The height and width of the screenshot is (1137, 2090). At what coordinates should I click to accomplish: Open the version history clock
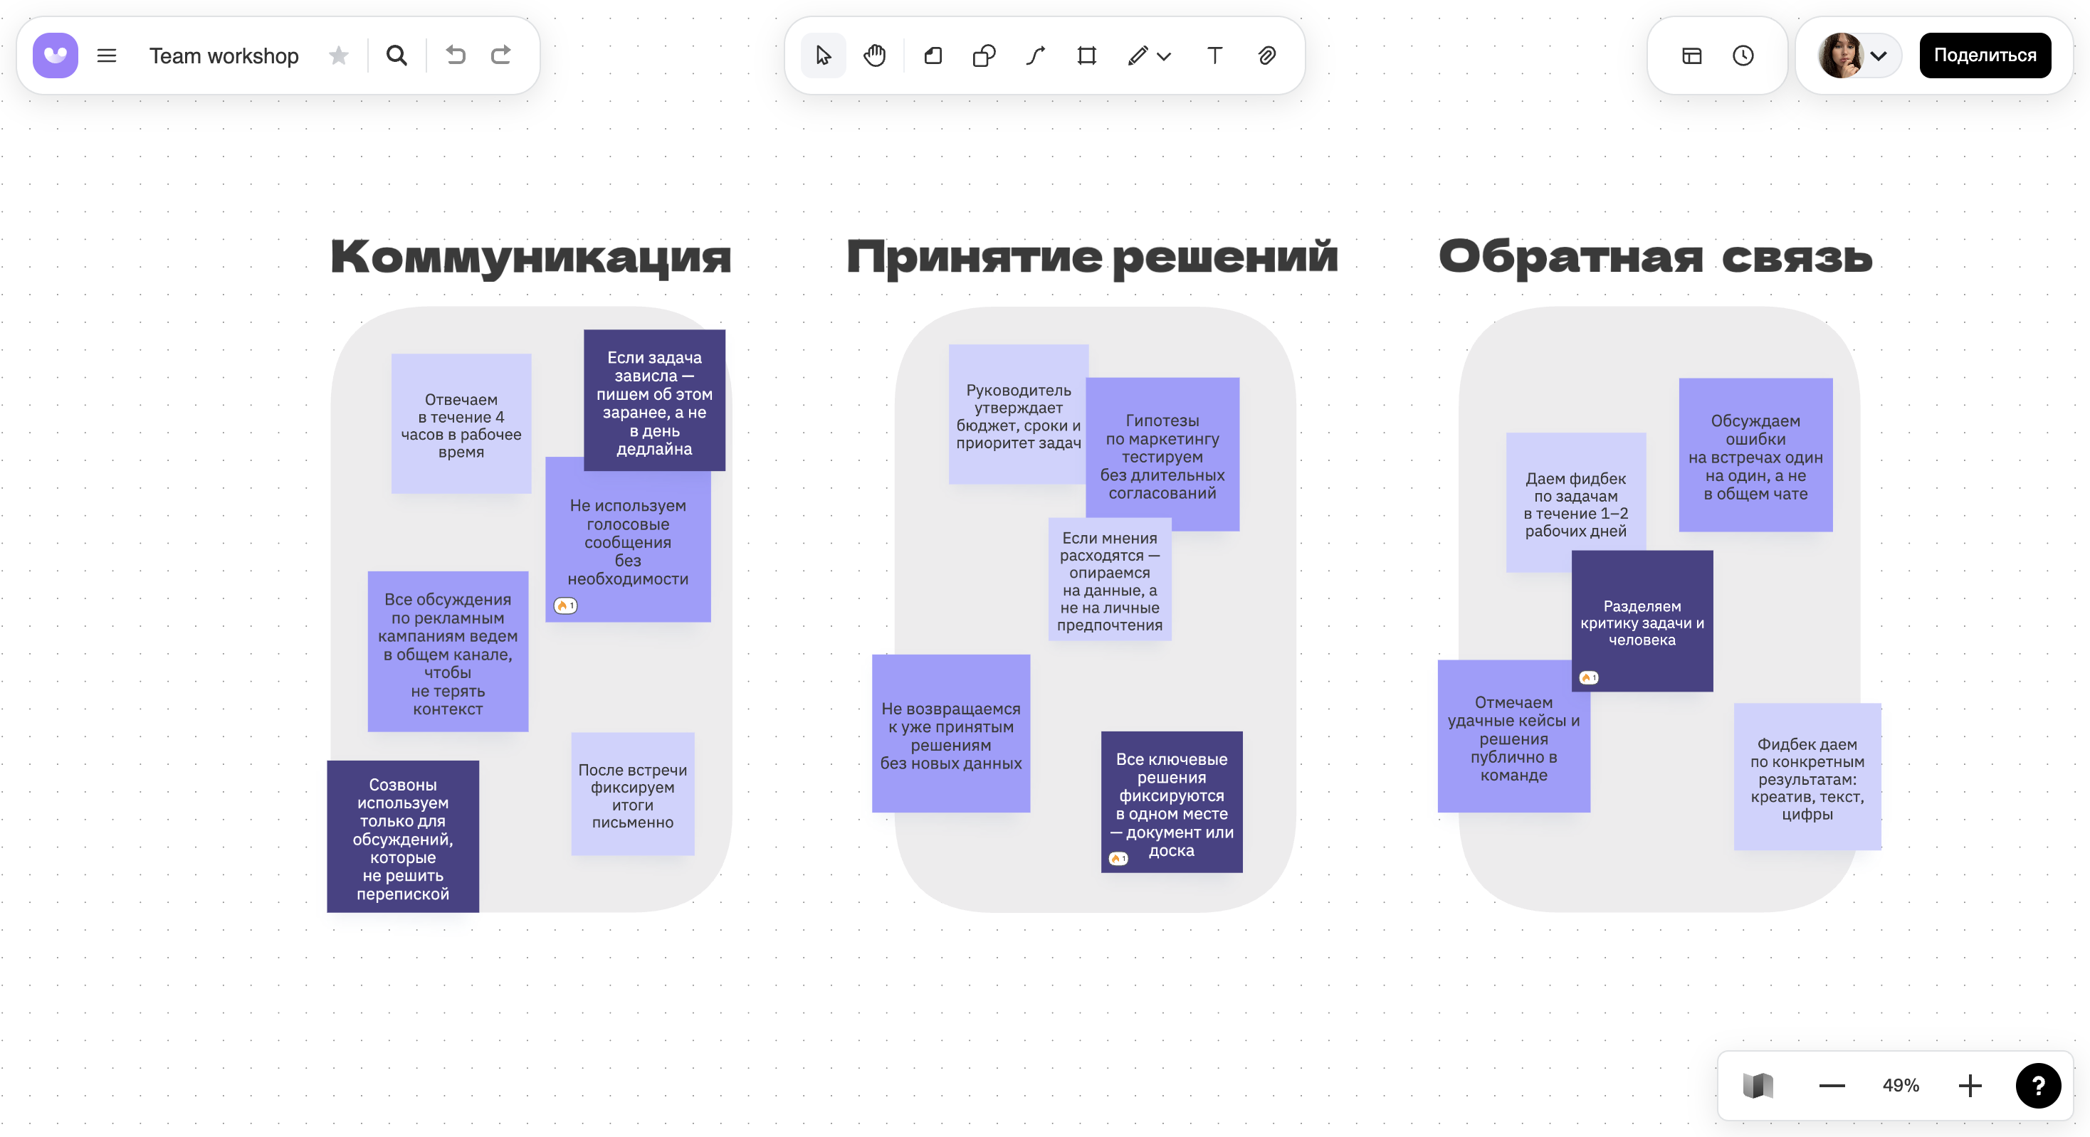[x=1743, y=55]
